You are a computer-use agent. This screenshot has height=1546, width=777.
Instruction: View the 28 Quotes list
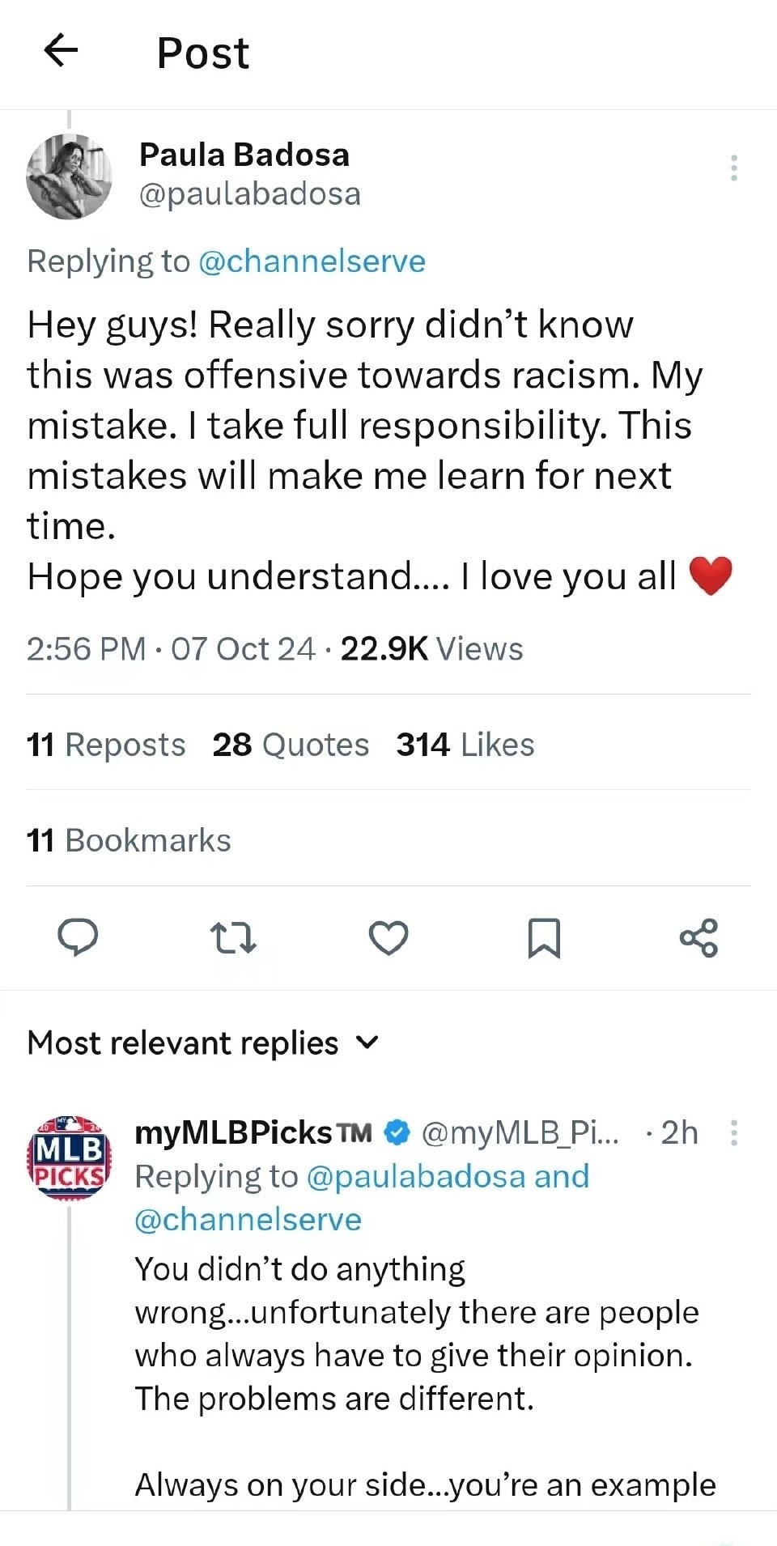[x=291, y=745]
